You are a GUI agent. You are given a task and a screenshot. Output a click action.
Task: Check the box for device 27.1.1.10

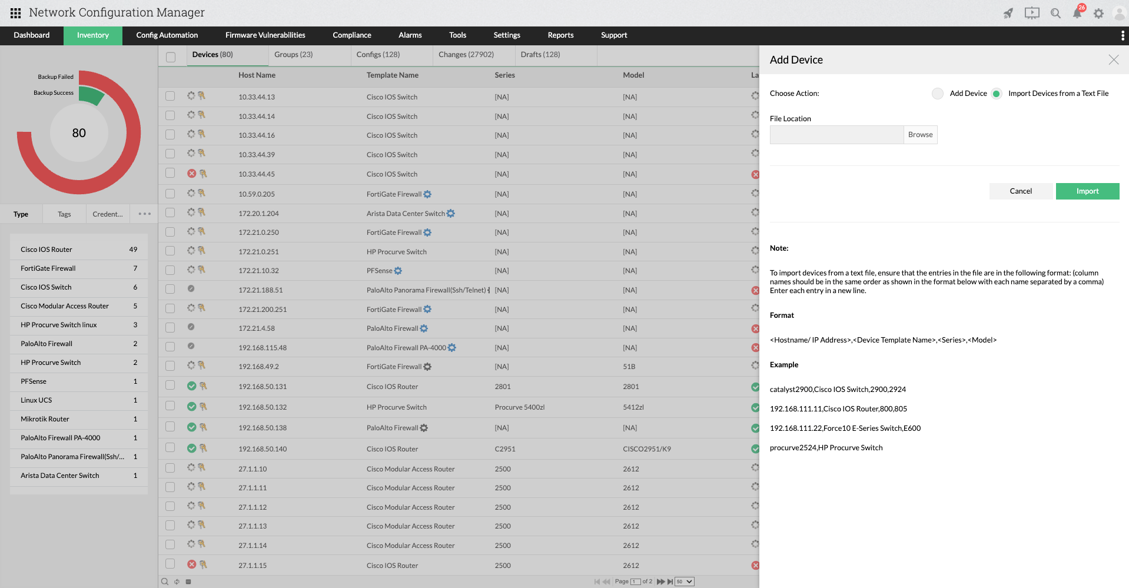coord(170,468)
